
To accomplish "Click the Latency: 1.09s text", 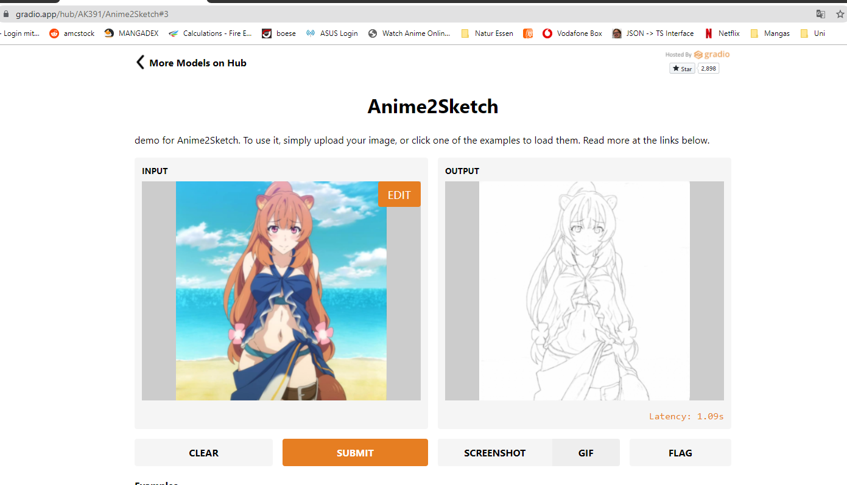I will 686,417.
